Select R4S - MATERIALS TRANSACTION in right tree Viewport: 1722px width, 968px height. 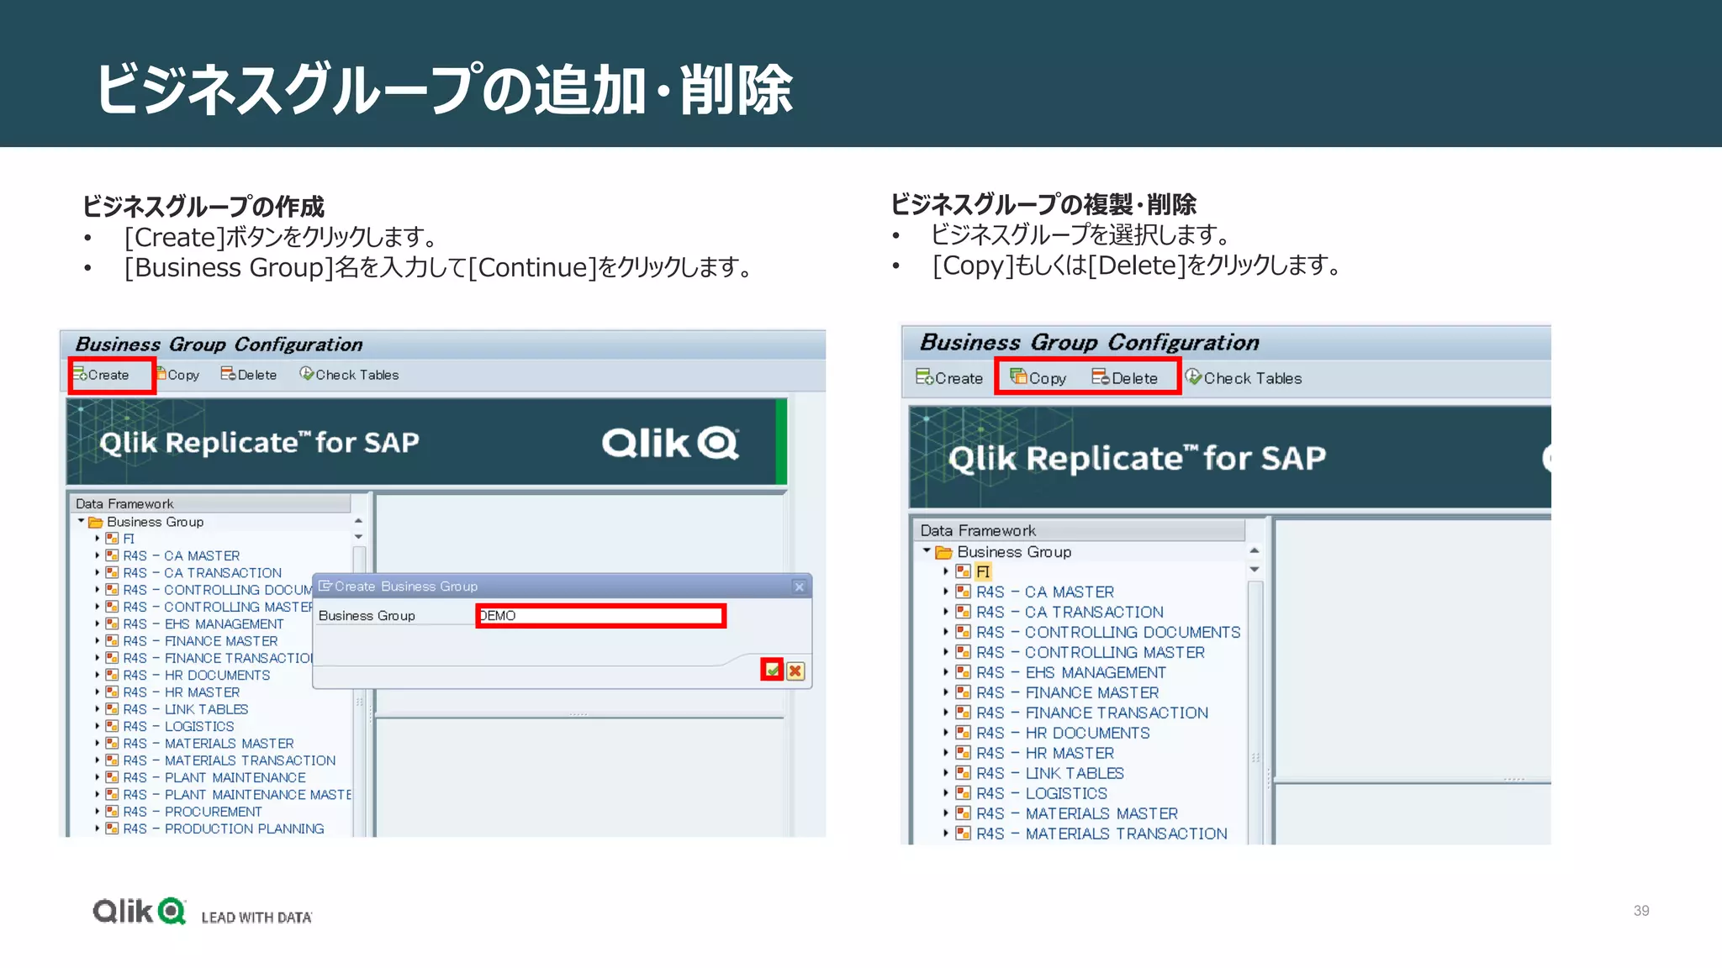[1101, 834]
